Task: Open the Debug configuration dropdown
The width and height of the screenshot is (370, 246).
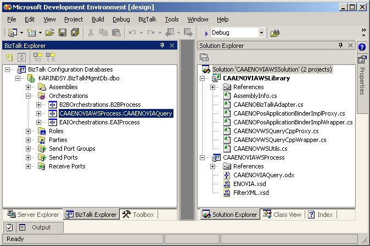Action: click(261, 32)
